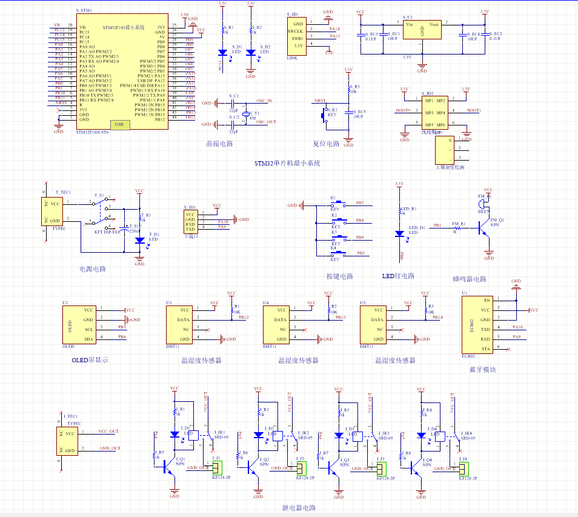The height and width of the screenshot is (517, 578).
Task: Click the S_U1 voltage regulator component
Action: point(422,32)
